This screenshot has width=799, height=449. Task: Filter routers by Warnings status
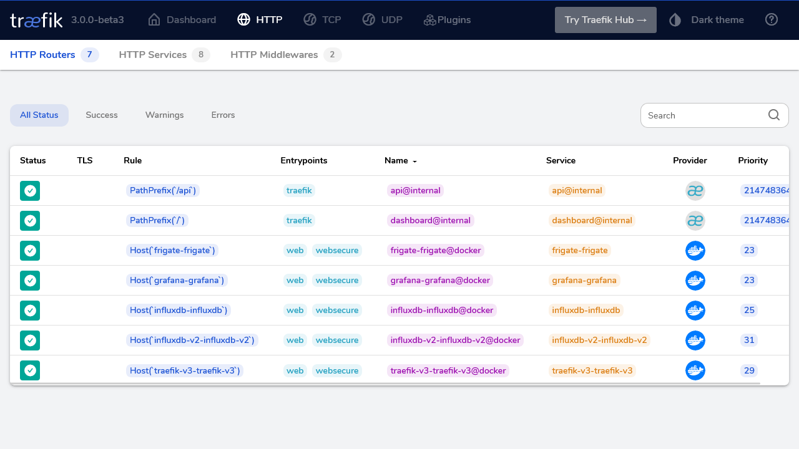164,115
